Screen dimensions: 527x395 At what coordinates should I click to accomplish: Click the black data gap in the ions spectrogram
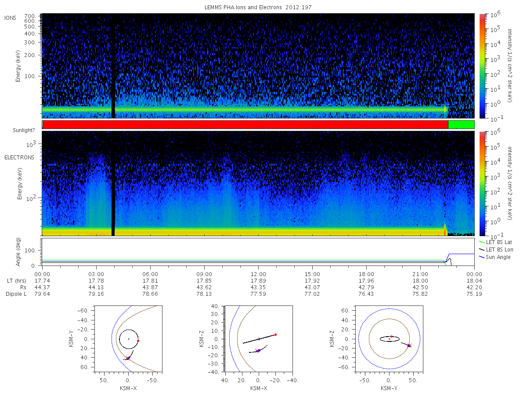coord(113,65)
